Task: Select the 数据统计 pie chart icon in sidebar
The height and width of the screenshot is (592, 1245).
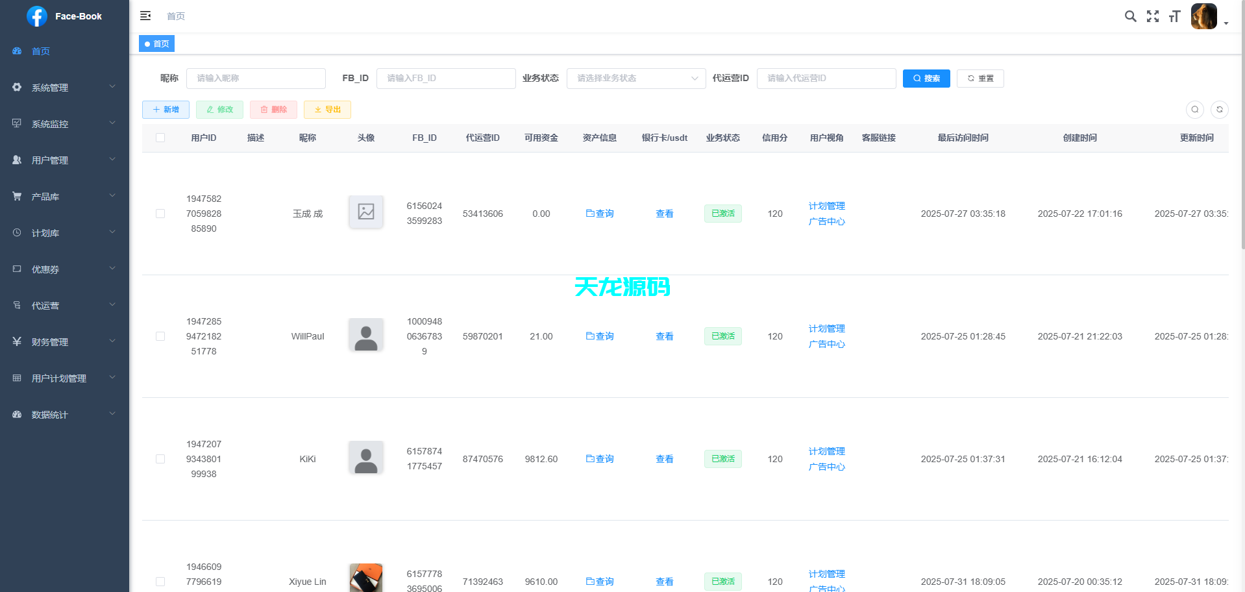Action: [16, 414]
